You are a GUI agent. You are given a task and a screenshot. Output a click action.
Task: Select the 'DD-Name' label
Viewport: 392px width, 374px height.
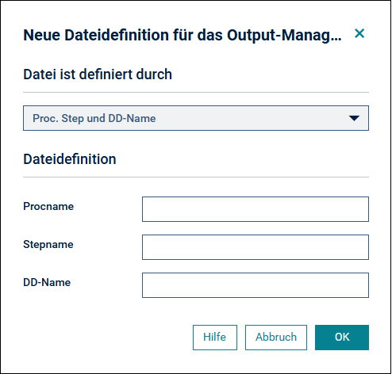point(47,282)
